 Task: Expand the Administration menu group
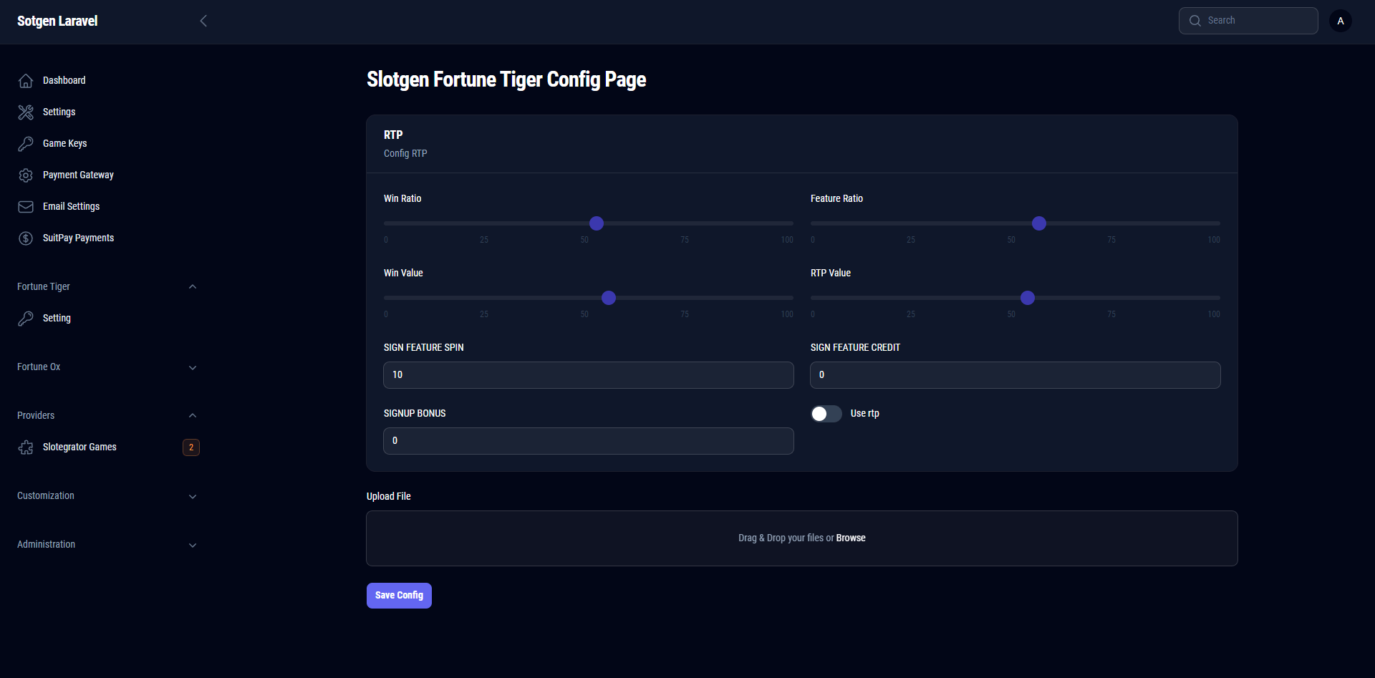[x=192, y=545]
